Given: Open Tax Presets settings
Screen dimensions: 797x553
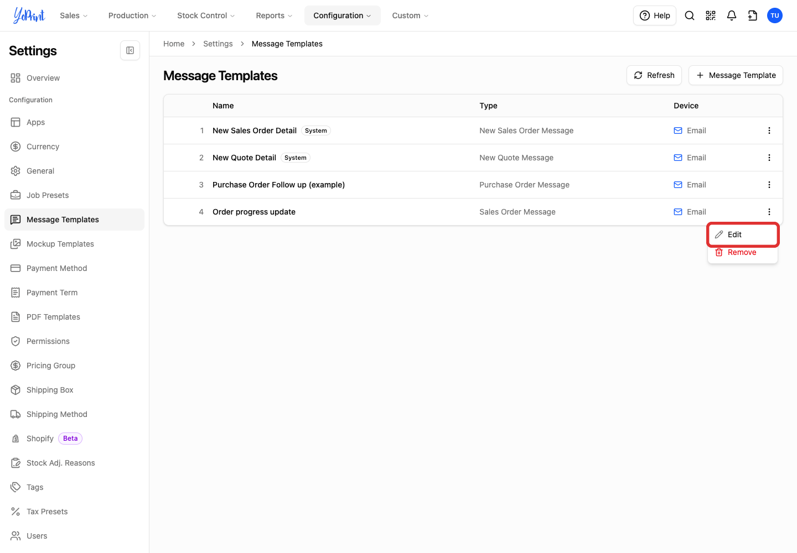Looking at the screenshot, I should [x=74, y=512].
